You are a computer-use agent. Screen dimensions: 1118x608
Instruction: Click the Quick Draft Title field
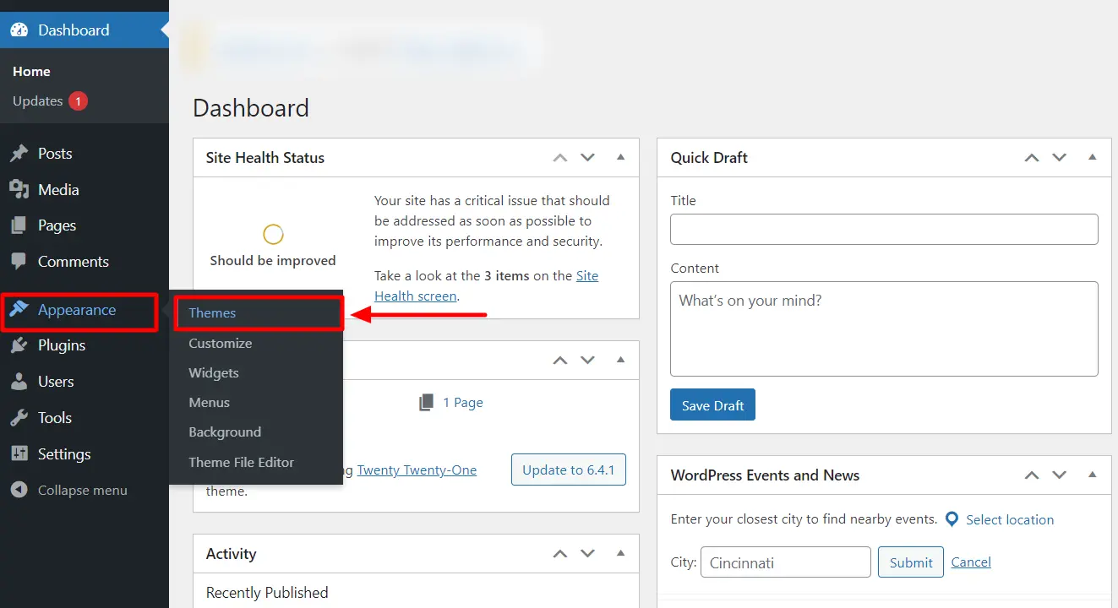884,229
